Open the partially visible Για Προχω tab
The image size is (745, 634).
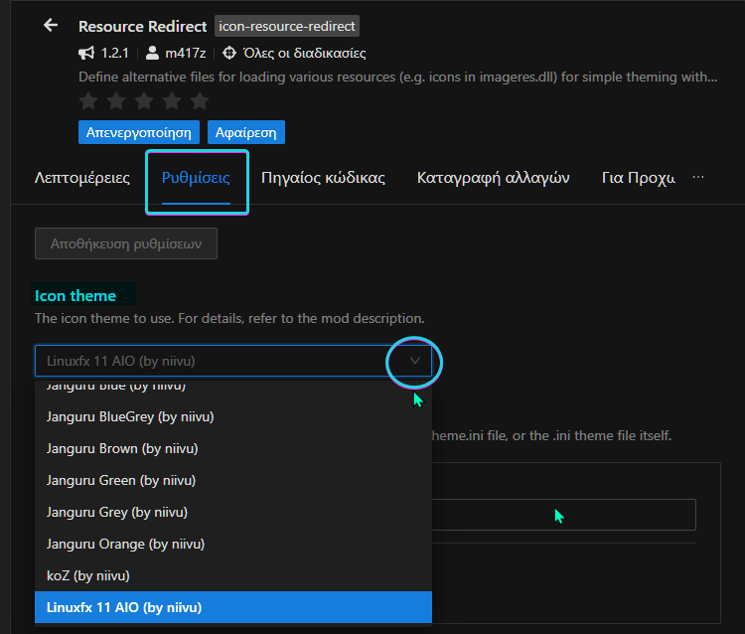point(639,178)
